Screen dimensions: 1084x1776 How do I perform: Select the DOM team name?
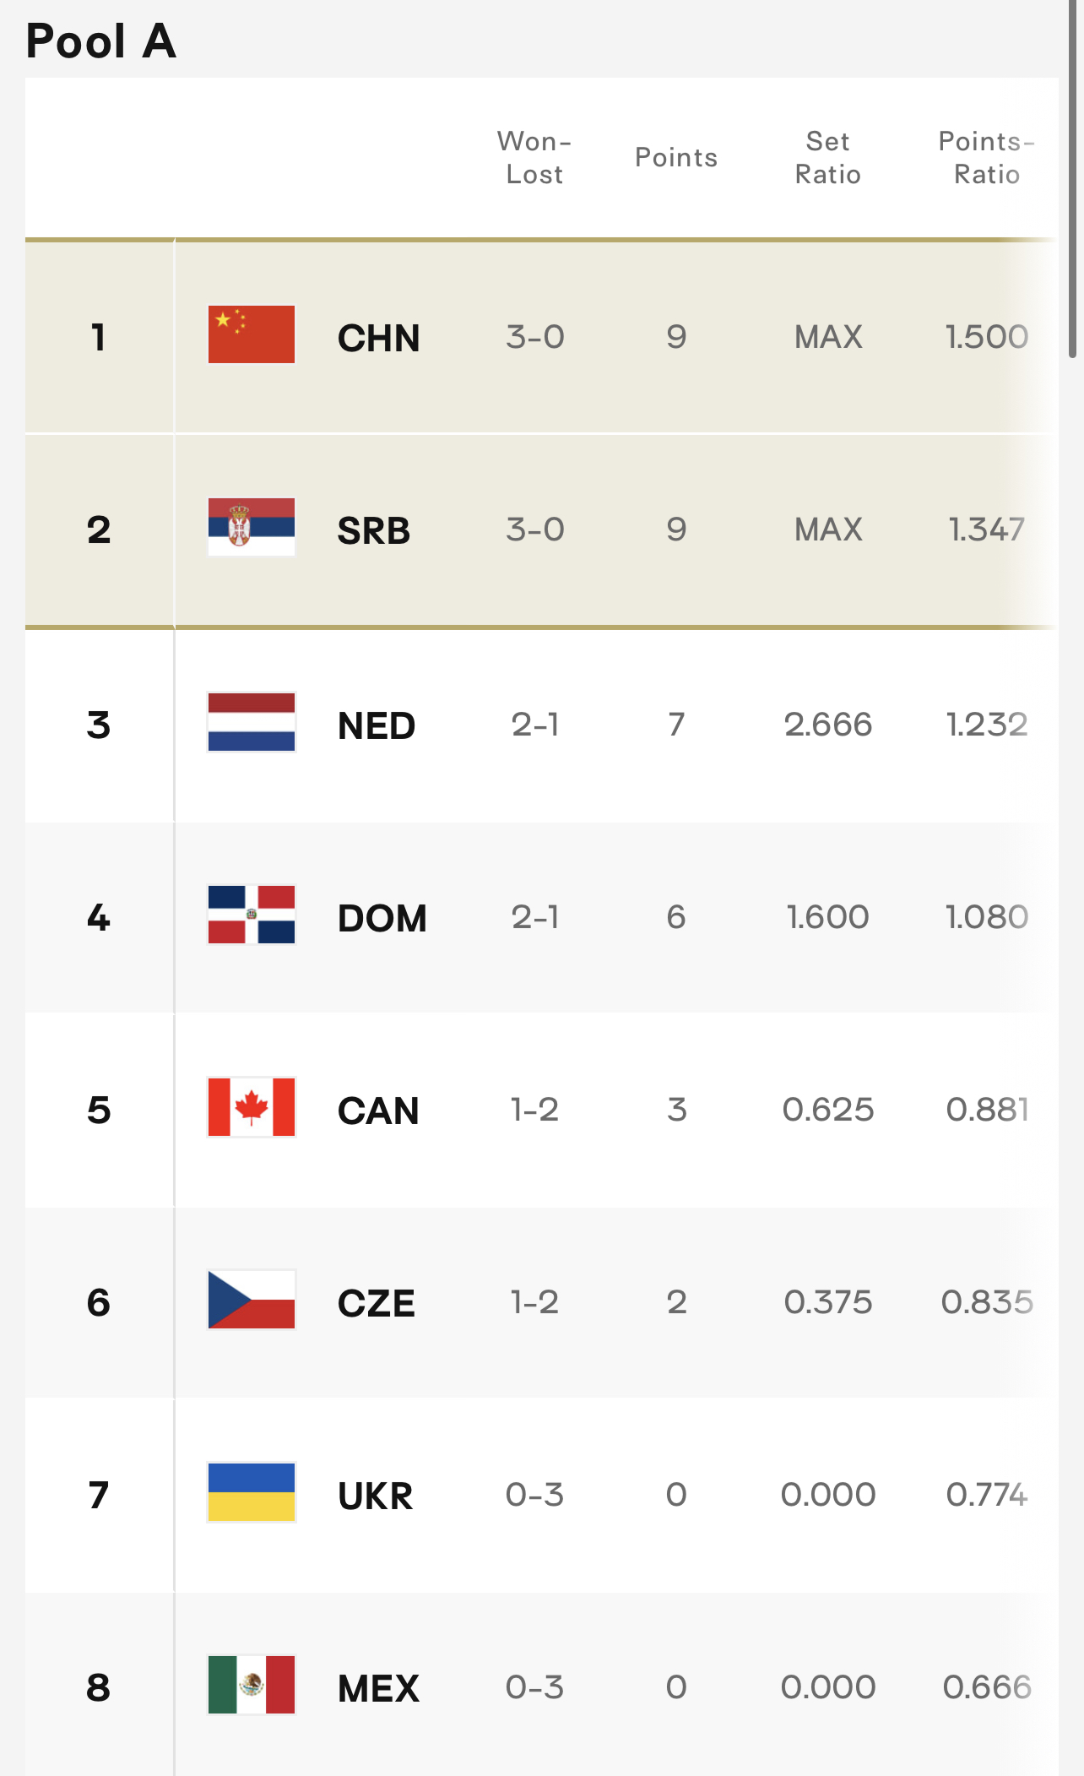tap(382, 919)
